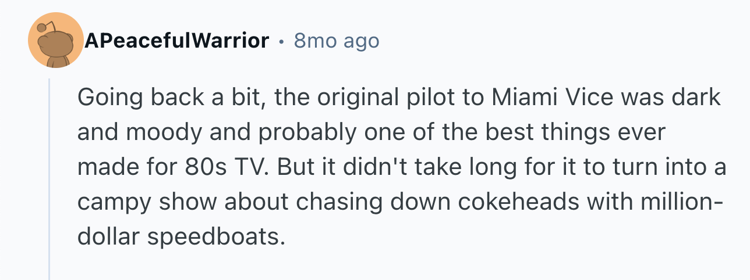Click the phrase "turn into a"
750x280 pixels.
pos(670,167)
